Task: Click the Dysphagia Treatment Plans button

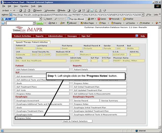Action: click(42, 111)
